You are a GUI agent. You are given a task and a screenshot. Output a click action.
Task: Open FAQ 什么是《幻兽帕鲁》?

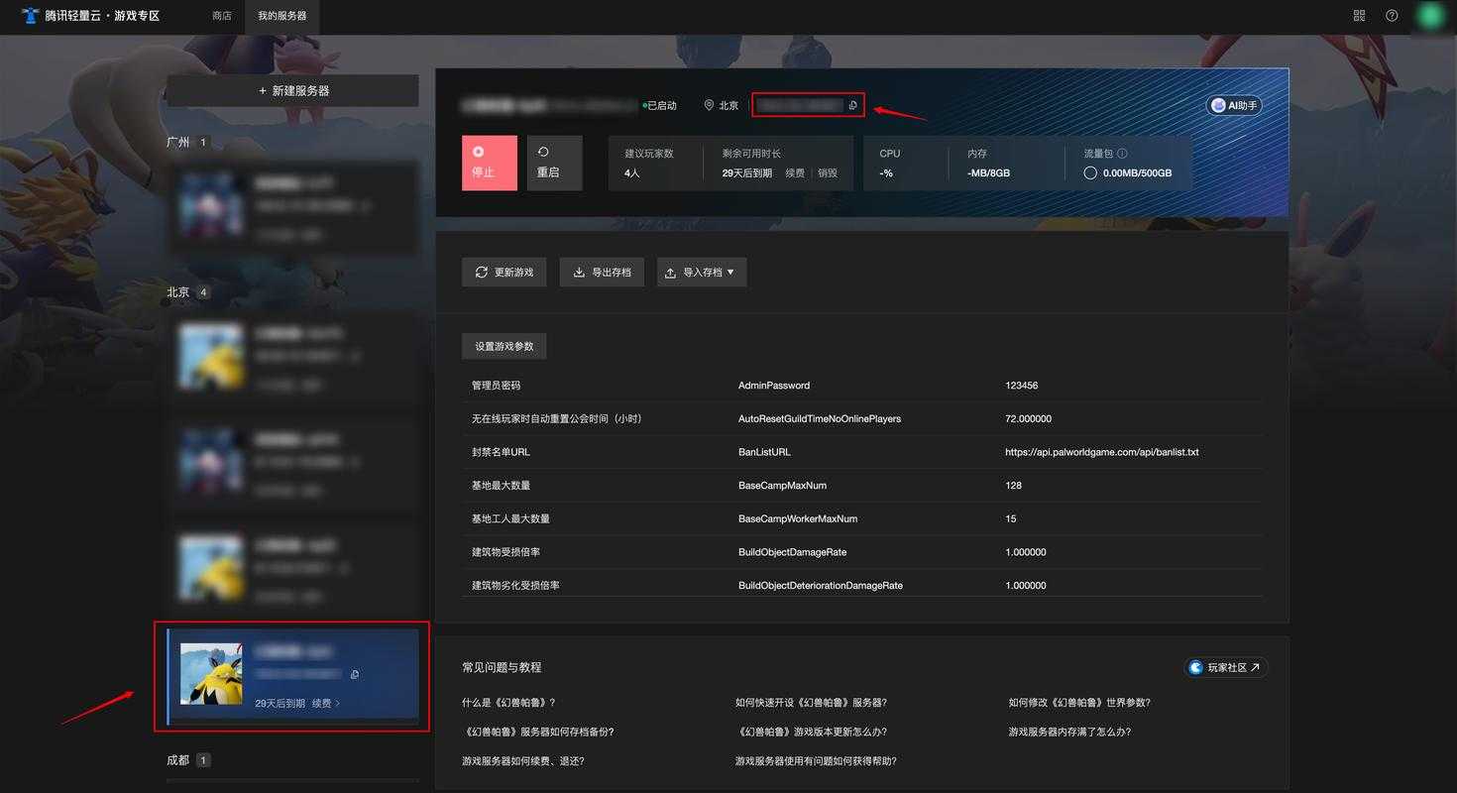(x=508, y=703)
